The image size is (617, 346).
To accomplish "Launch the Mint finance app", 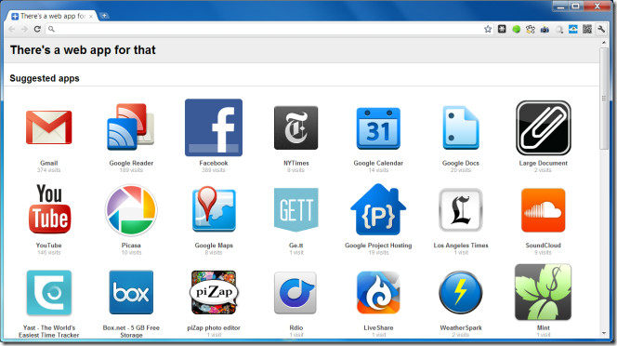I will pos(543,292).
